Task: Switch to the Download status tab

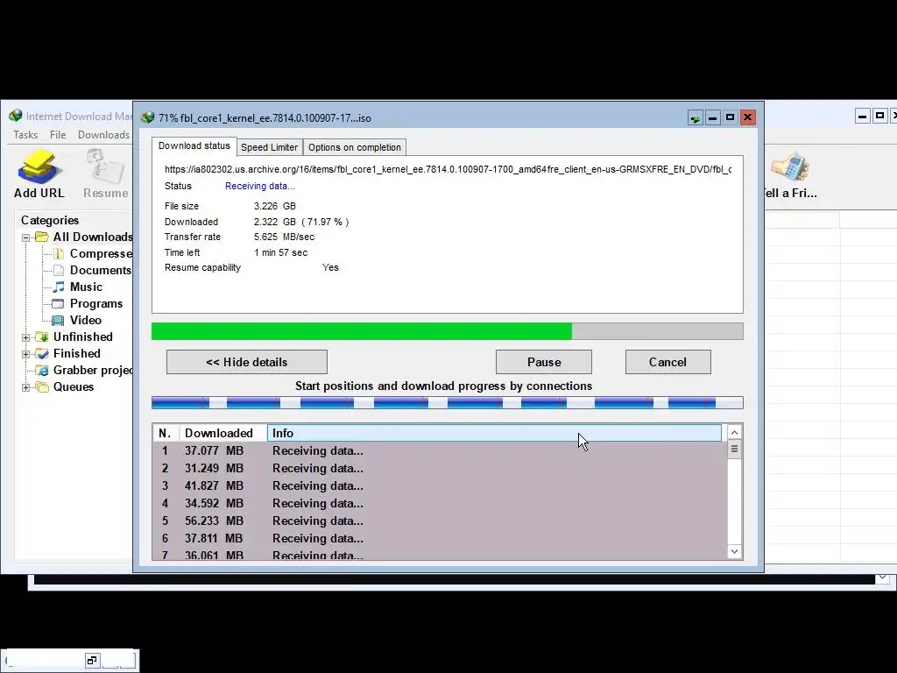Action: point(194,146)
